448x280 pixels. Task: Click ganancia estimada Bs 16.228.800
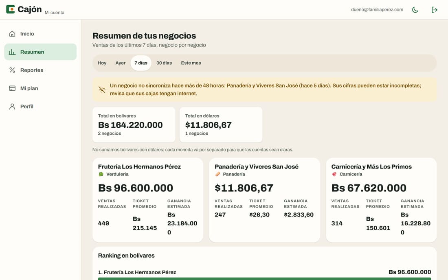coord(416,223)
